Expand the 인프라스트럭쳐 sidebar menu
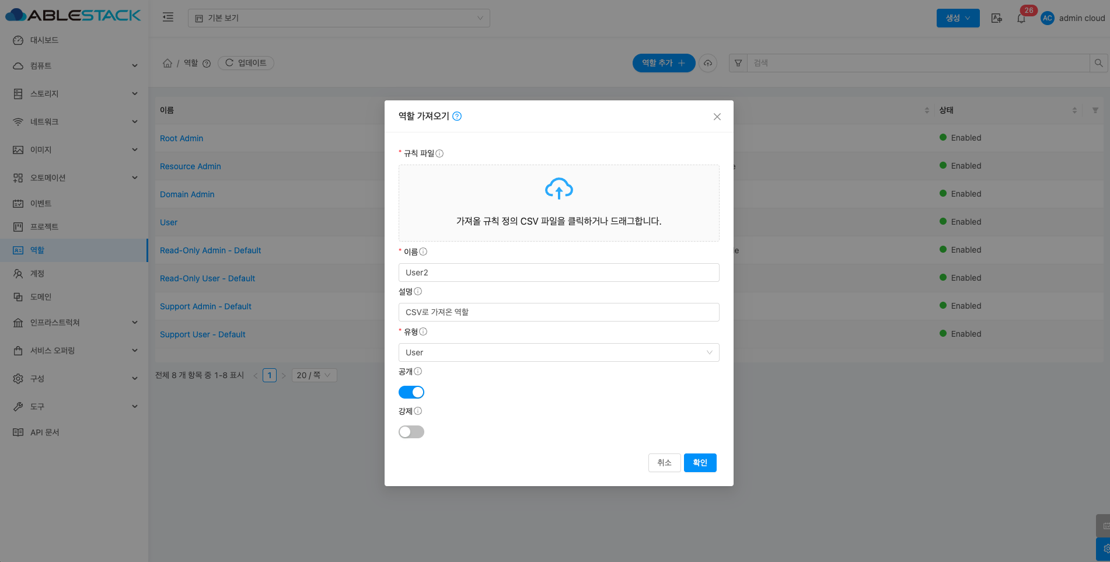This screenshot has height=562, width=1110. pyautogui.click(x=74, y=323)
